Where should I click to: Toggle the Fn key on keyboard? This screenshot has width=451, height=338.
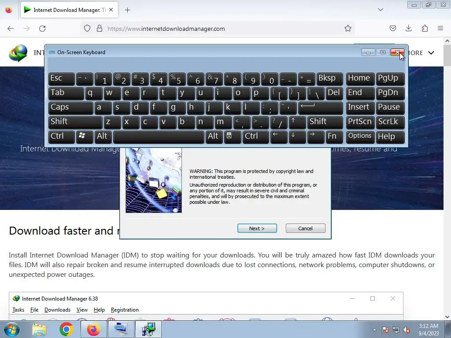[x=334, y=136]
